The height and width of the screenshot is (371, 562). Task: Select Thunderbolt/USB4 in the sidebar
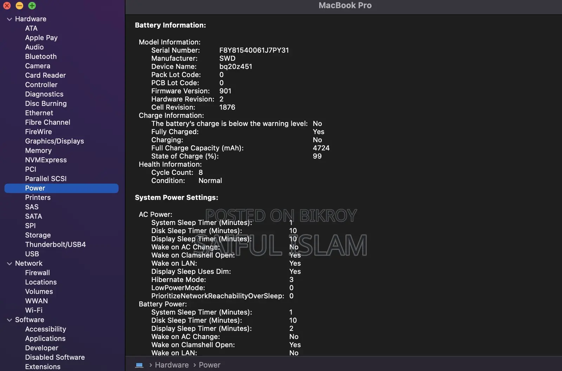coord(55,245)
